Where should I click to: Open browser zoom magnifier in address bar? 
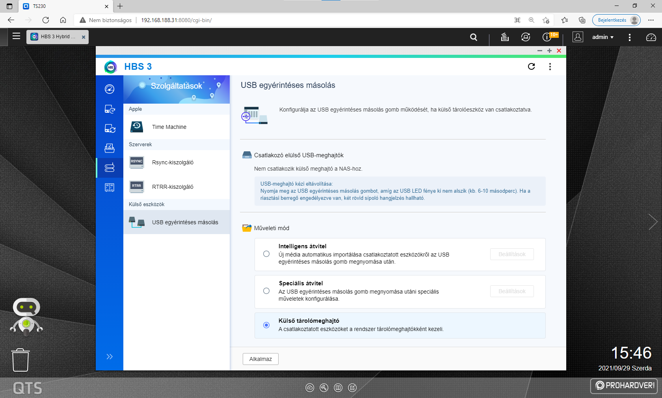[x=532, y=20]
